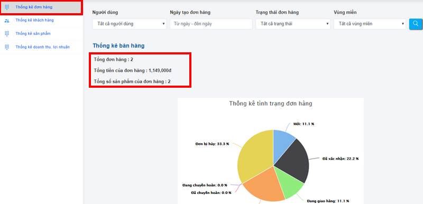
Task: Click grid icon beside Thống kê doanh thu, lợi nhuận
Action: [7, 47]
